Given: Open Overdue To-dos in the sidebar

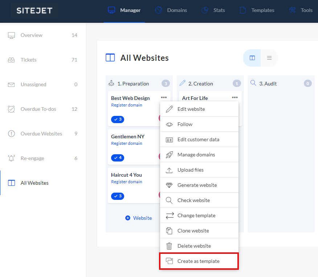Looking at the screenshot, I should click(38, 109).
